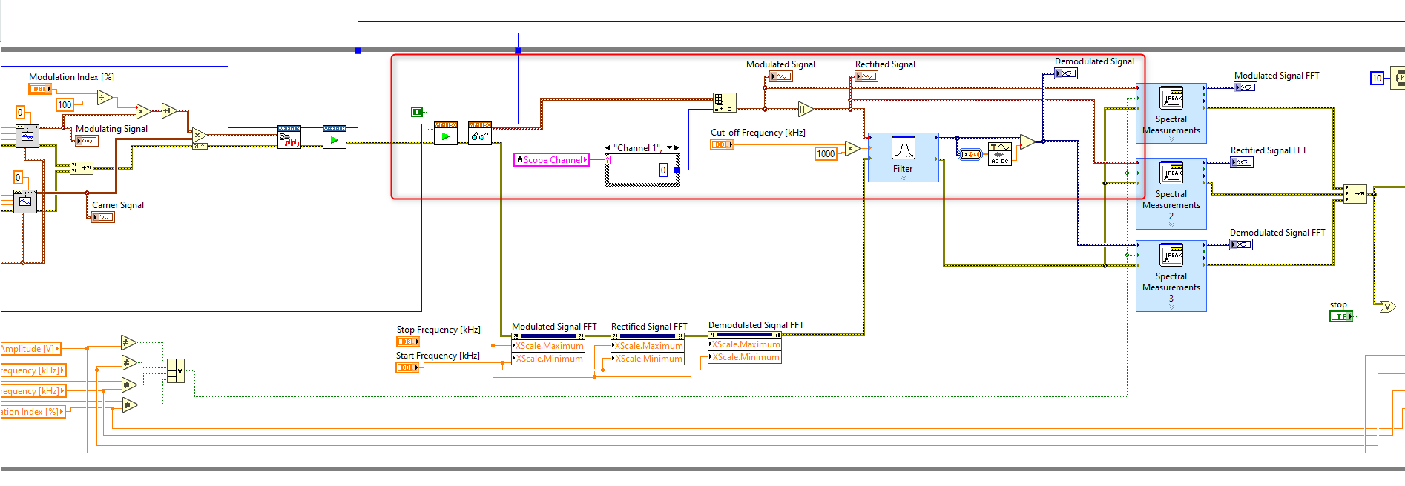Image resolution: width=1405 pixels, height=486 pixels.
Task: Expand Spectral Measurements 2 terminals chevron
Action: click(1171, 224)
